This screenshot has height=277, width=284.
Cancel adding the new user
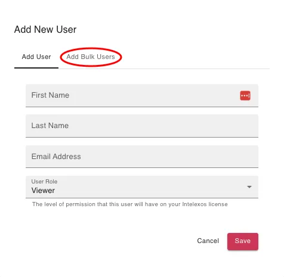coord(208,241)
